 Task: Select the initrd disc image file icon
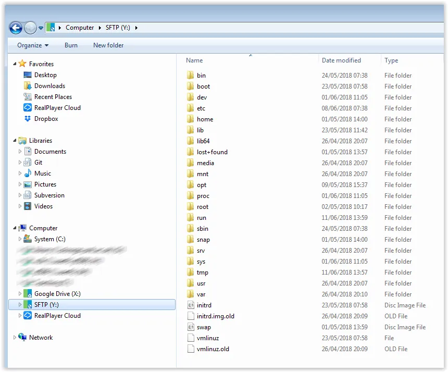(191, 305)
